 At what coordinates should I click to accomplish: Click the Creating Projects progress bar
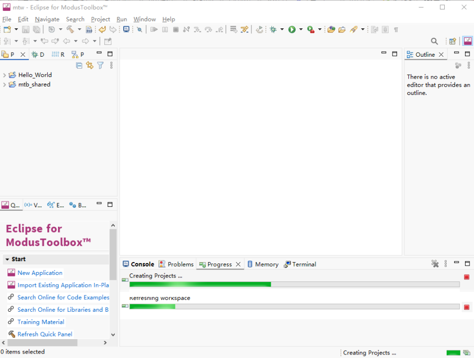(x=295, y=284)
